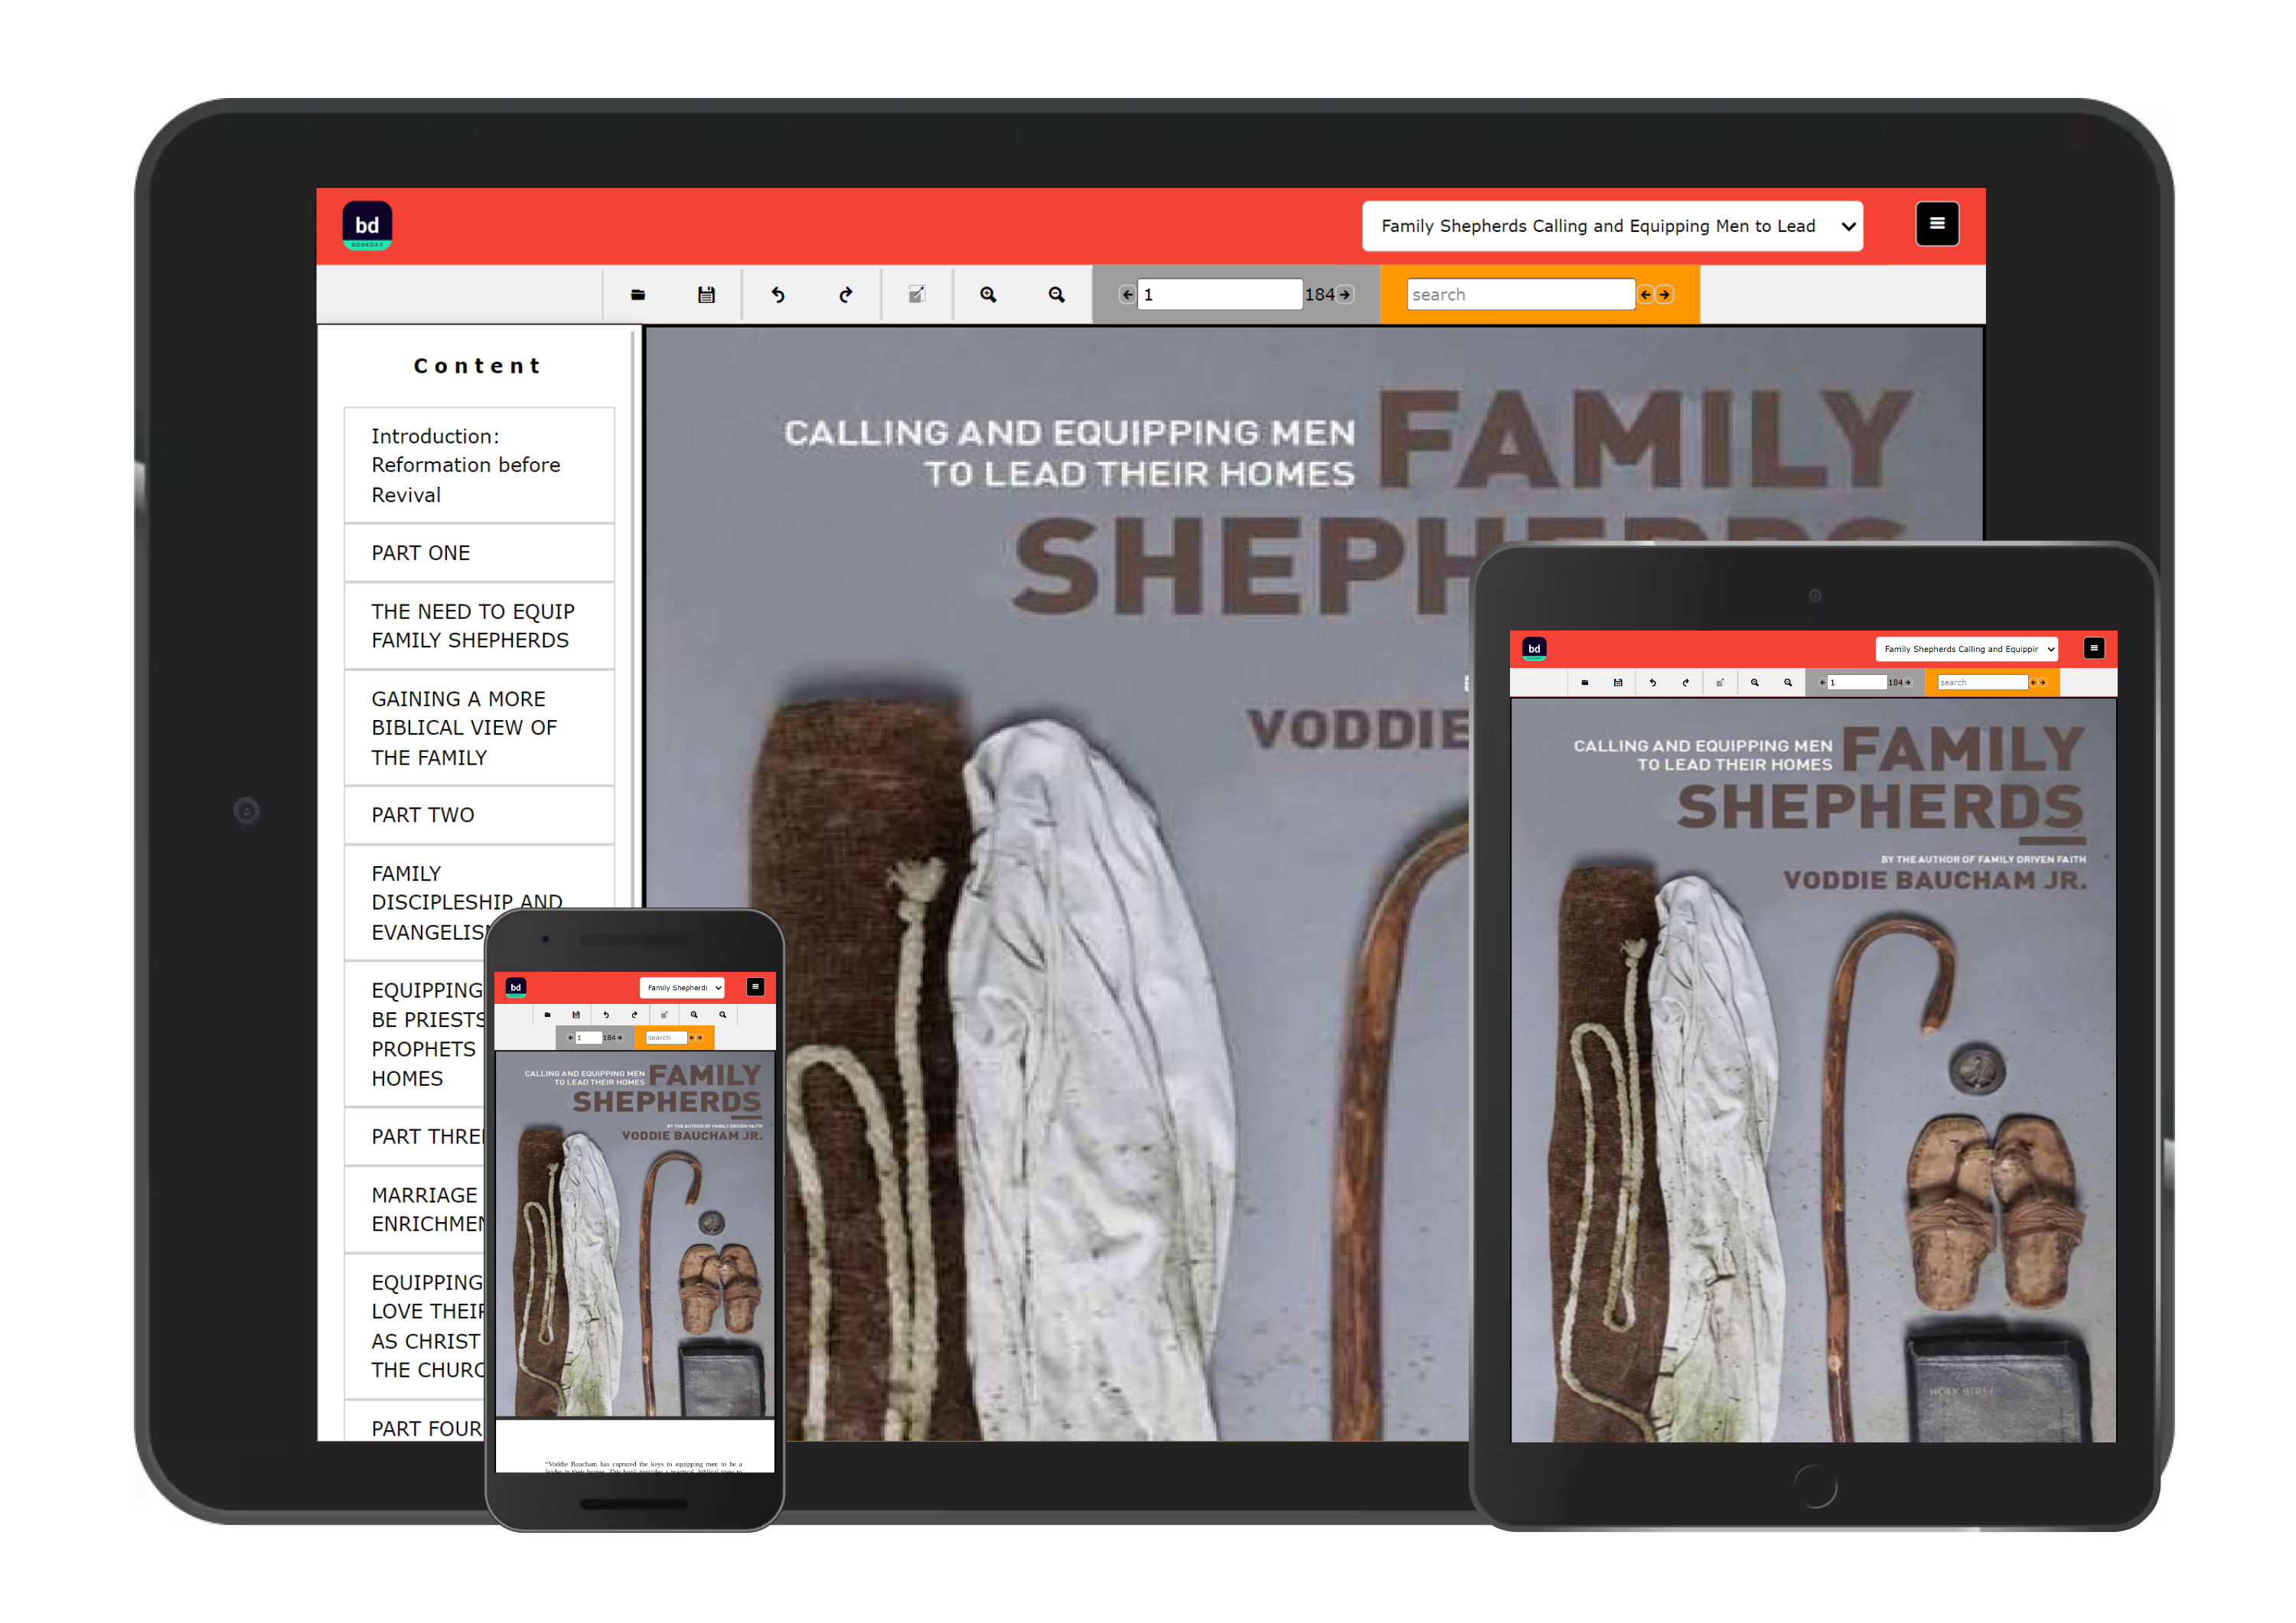Image resolution: width=2296 pixels, height=1623 pixels.
Task: Toggle the hamburger menu on small tablet
Action: (x=2093, y=648)
